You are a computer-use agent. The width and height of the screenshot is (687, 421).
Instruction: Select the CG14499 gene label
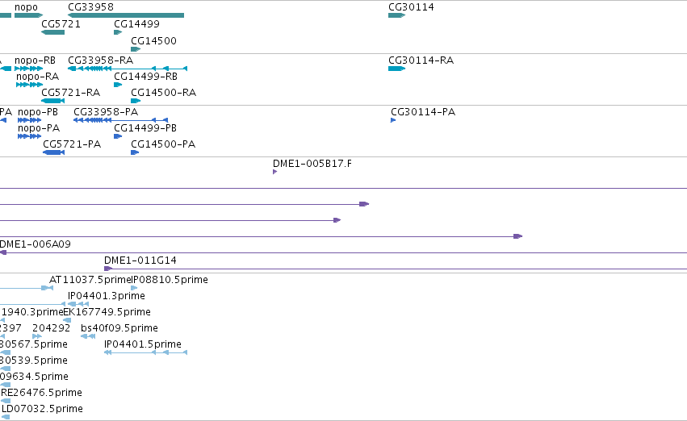pos(136,23)
